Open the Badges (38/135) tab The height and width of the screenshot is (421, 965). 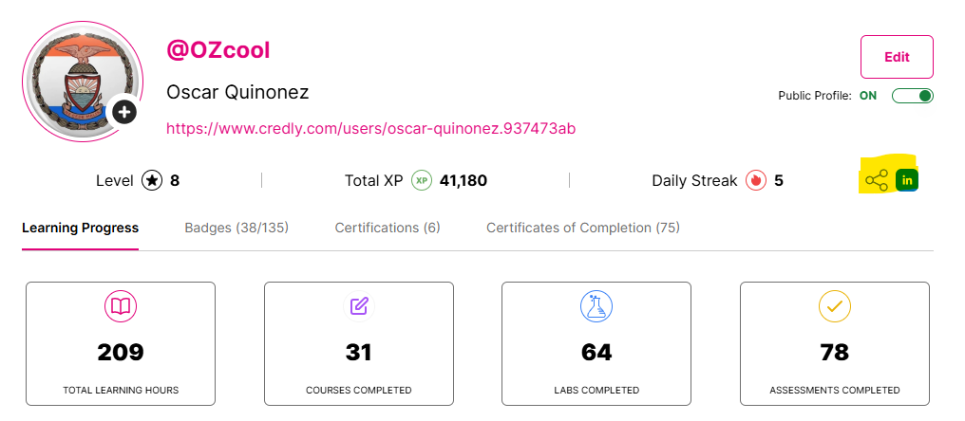coord(237,229)
